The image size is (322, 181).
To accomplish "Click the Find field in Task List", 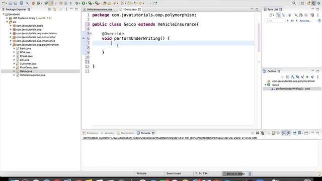I will [275, 21].
